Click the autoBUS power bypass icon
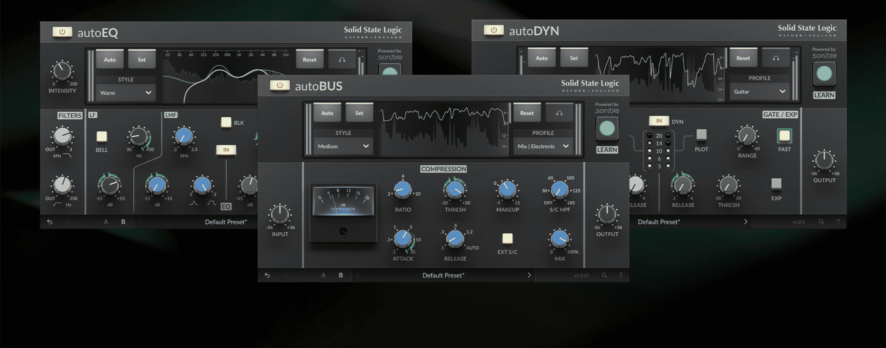Image resolution: width=886 pixels, height=348 pixels. 280,85
